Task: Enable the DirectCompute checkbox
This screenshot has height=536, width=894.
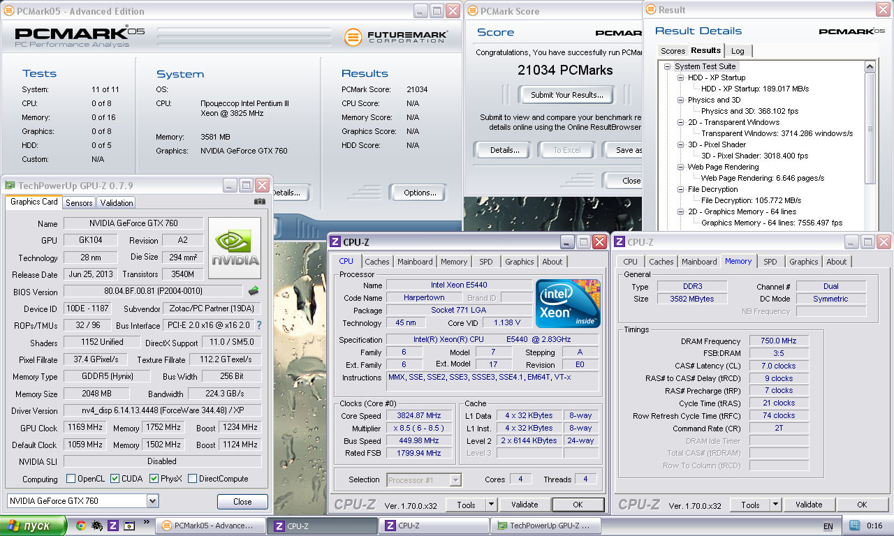Action: click(192, 479)
